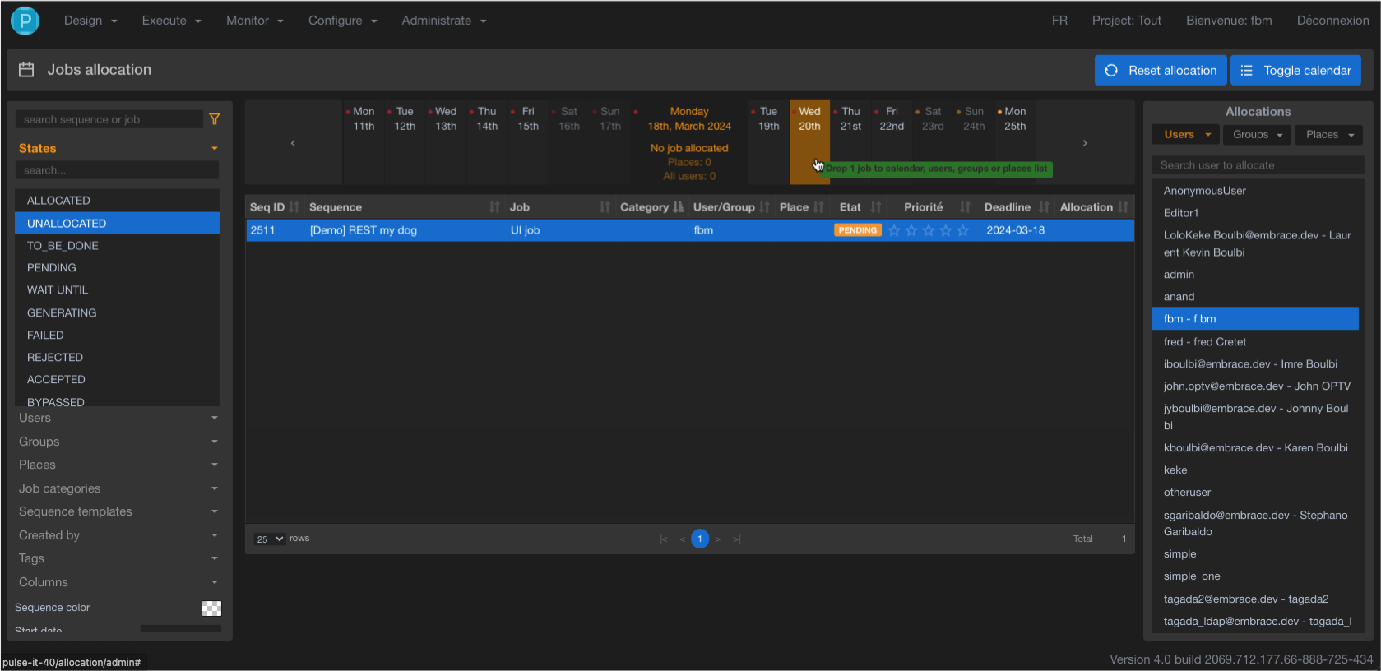
Task: Sort by Deadline column arrows
Action: point(1044,207)
